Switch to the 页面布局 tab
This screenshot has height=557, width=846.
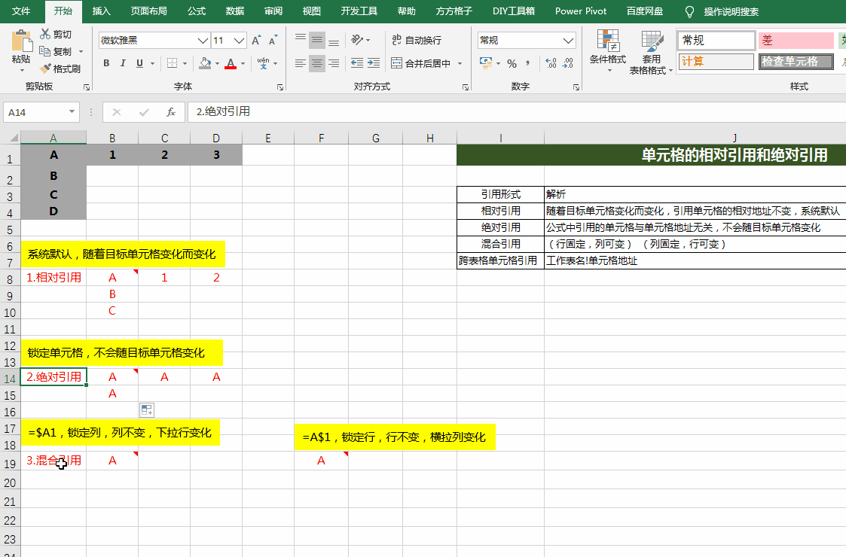pos(148,11)
